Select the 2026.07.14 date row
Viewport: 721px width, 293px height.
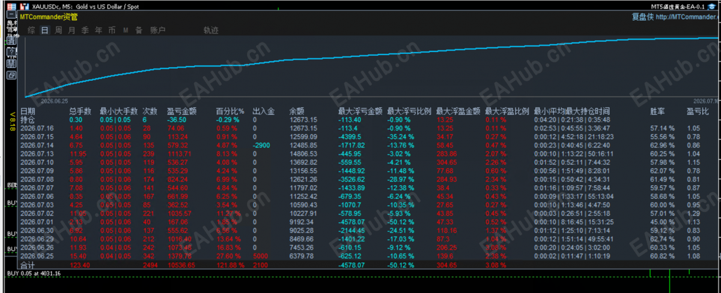pos(37,145)
